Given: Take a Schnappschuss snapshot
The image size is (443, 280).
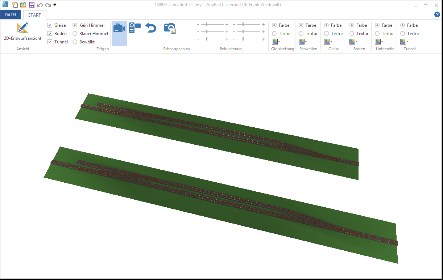Looking at the screenshot, I should [170, 28].
